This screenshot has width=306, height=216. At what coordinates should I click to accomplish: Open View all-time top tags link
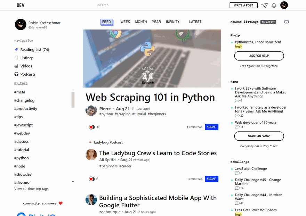click(x=31, y=189)
